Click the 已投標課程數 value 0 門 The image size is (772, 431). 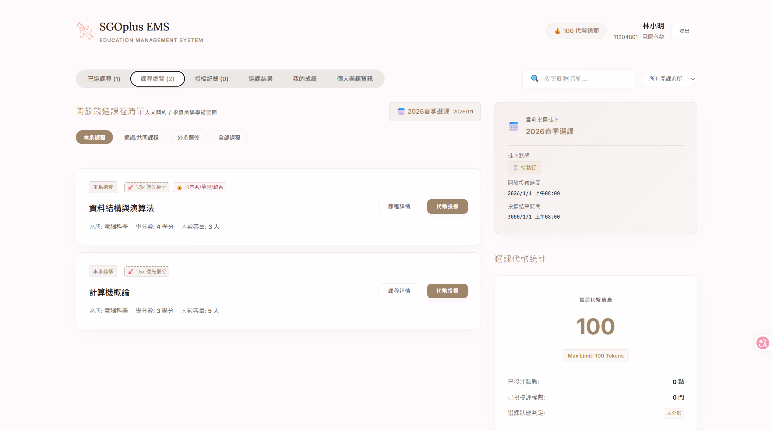coord(678,397)
